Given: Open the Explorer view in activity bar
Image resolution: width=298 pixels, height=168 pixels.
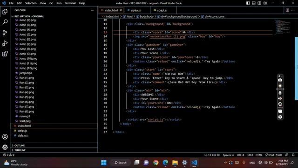Looking at the screenshot, I should pyautogui.click(x=5, y=12).
